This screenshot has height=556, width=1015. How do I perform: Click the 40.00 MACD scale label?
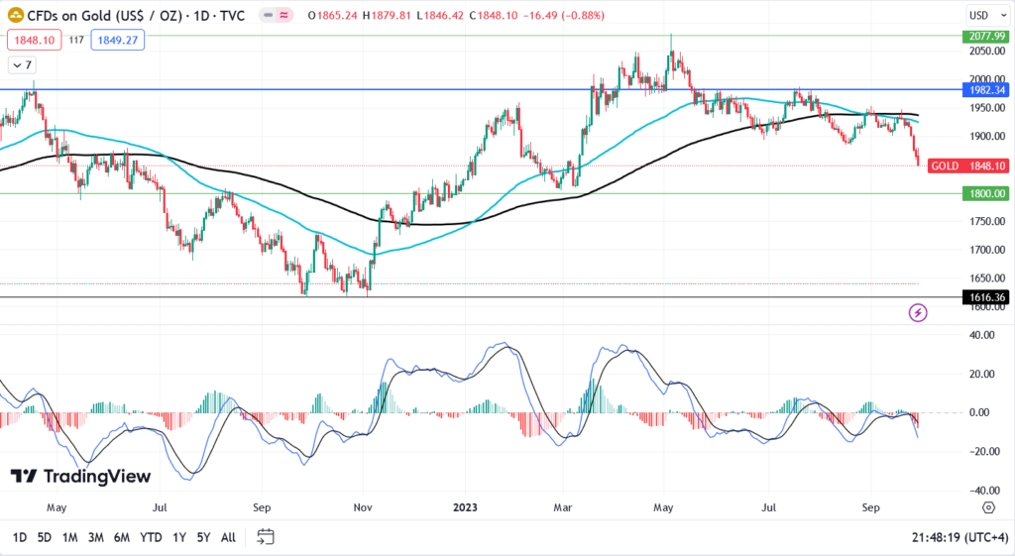(982, 335)
